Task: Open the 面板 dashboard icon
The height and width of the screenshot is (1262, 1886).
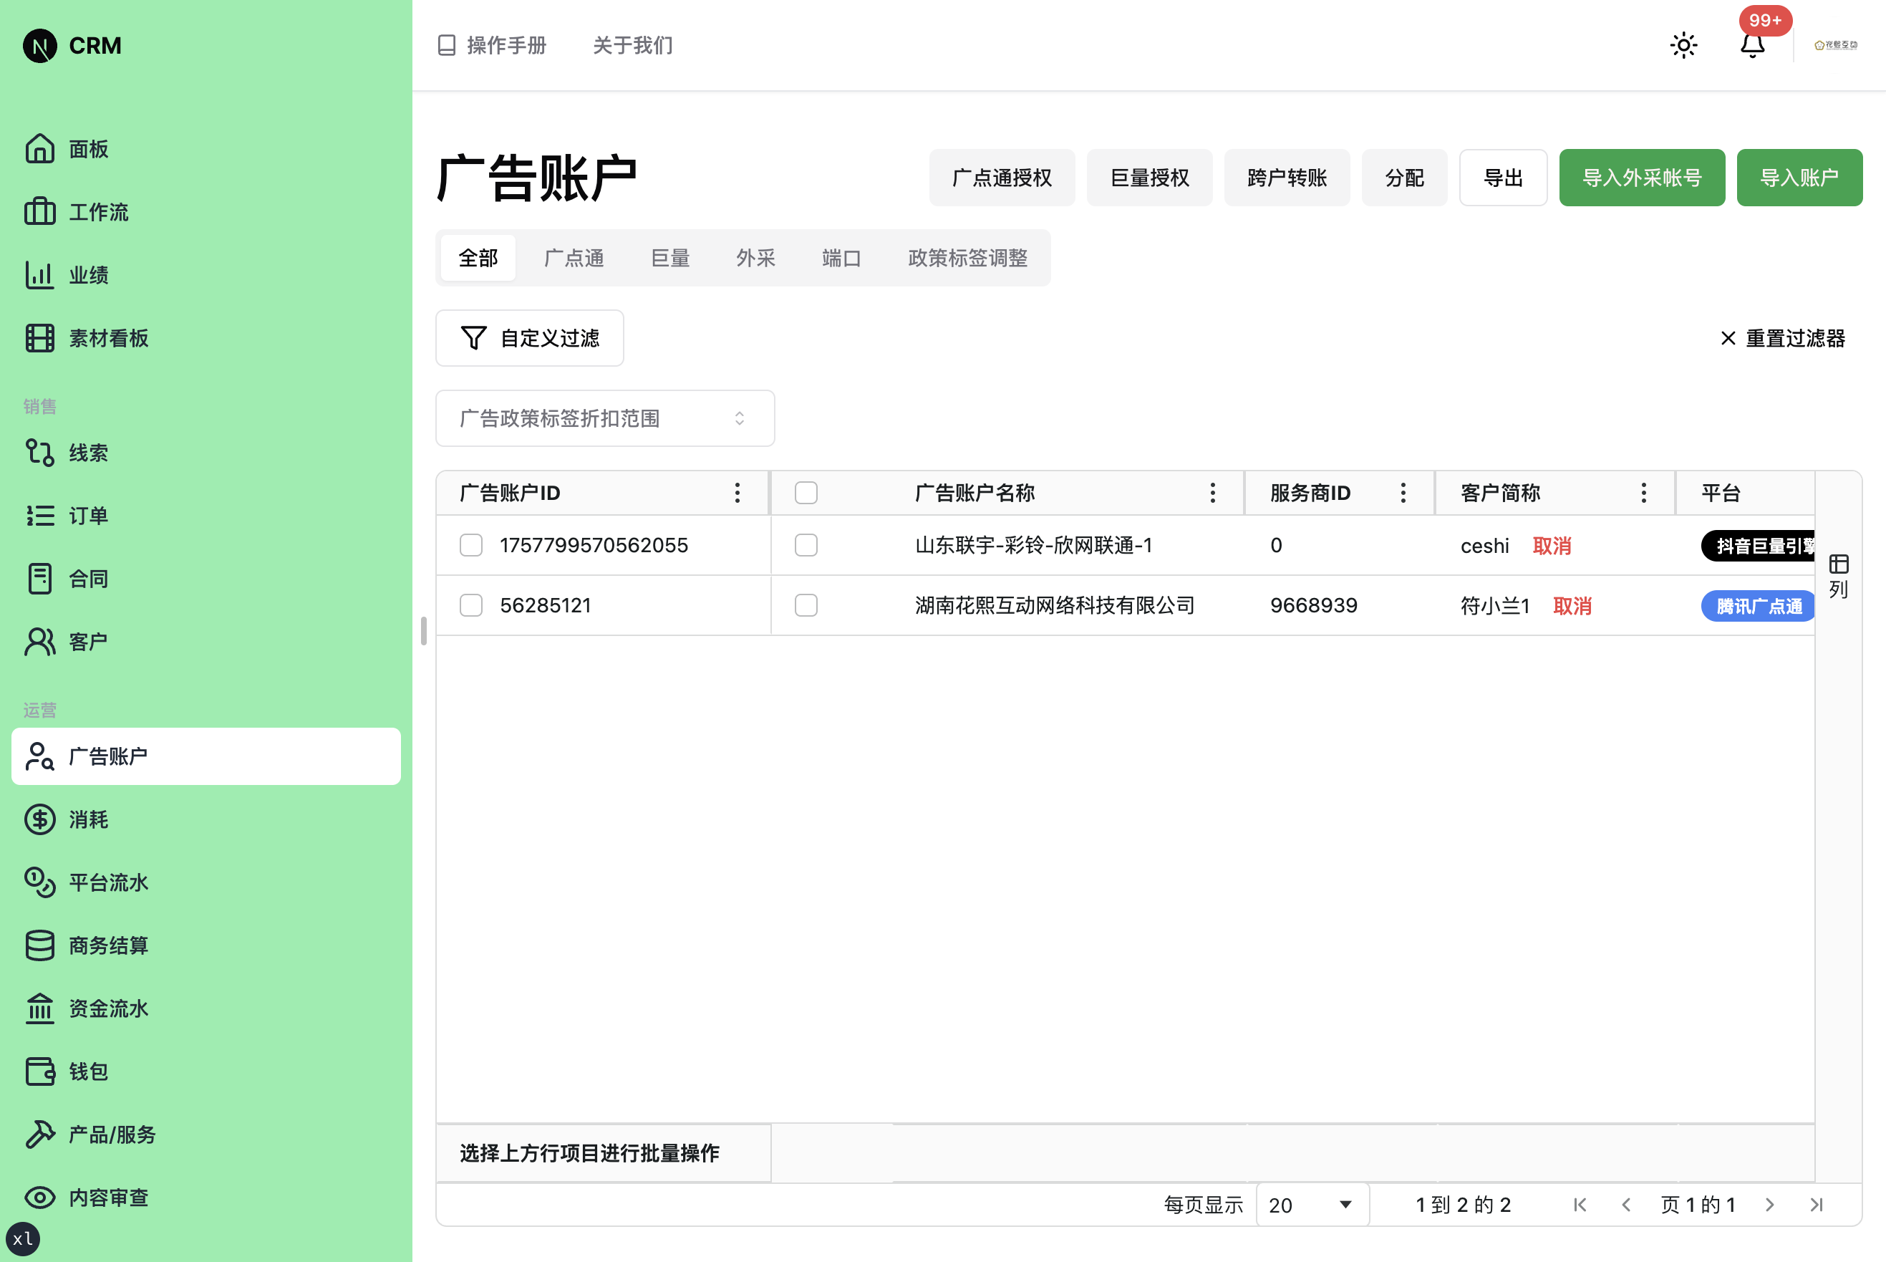Action: coord(39,149)
